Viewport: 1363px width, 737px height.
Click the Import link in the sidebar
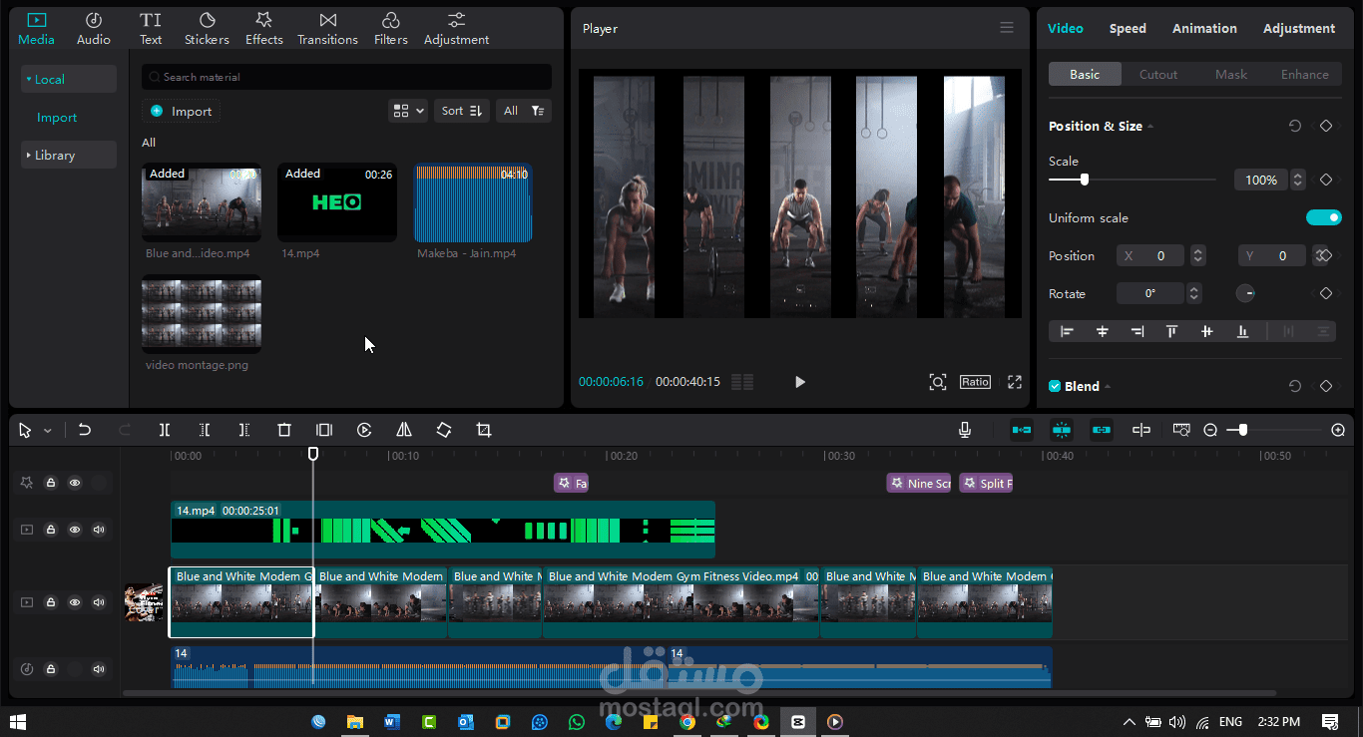coord(57,117)
